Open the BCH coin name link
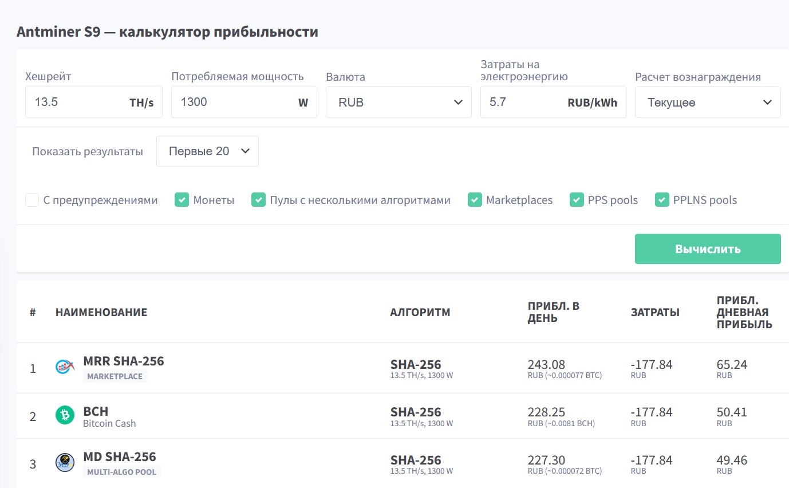Image resolution: width=789 pixels, height=488 pixels. tap(96, 411)
